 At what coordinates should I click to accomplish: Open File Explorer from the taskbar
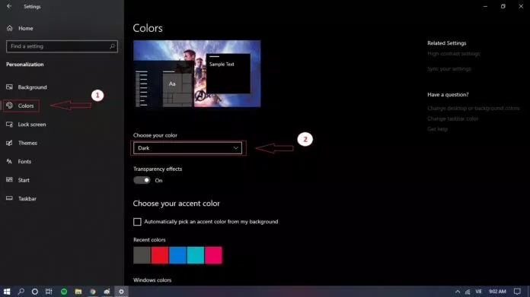(78, 291)
